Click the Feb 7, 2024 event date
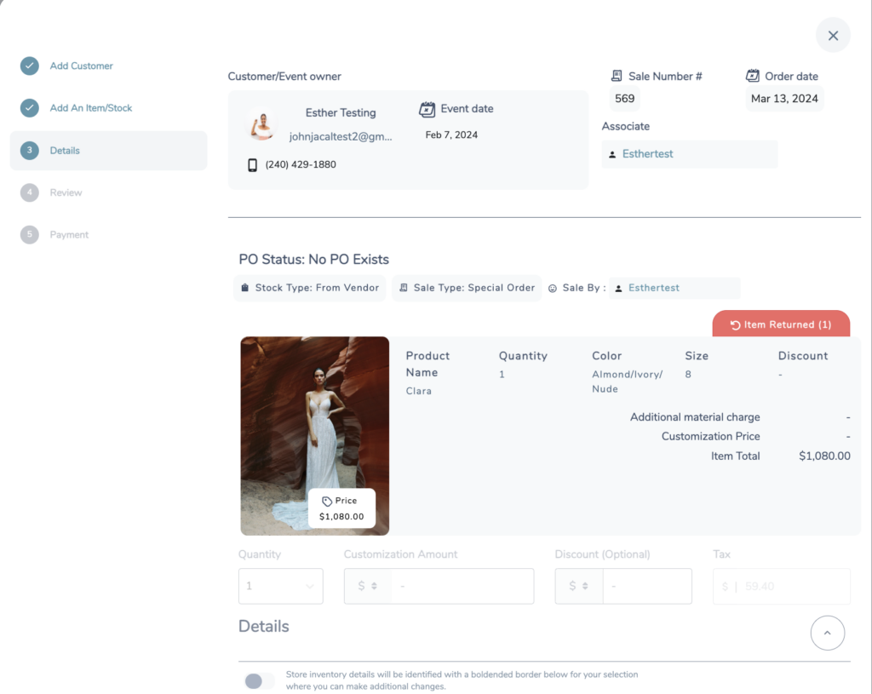This screenshot has height=694, width=872. pyautogui.click(x=451, y=135)
